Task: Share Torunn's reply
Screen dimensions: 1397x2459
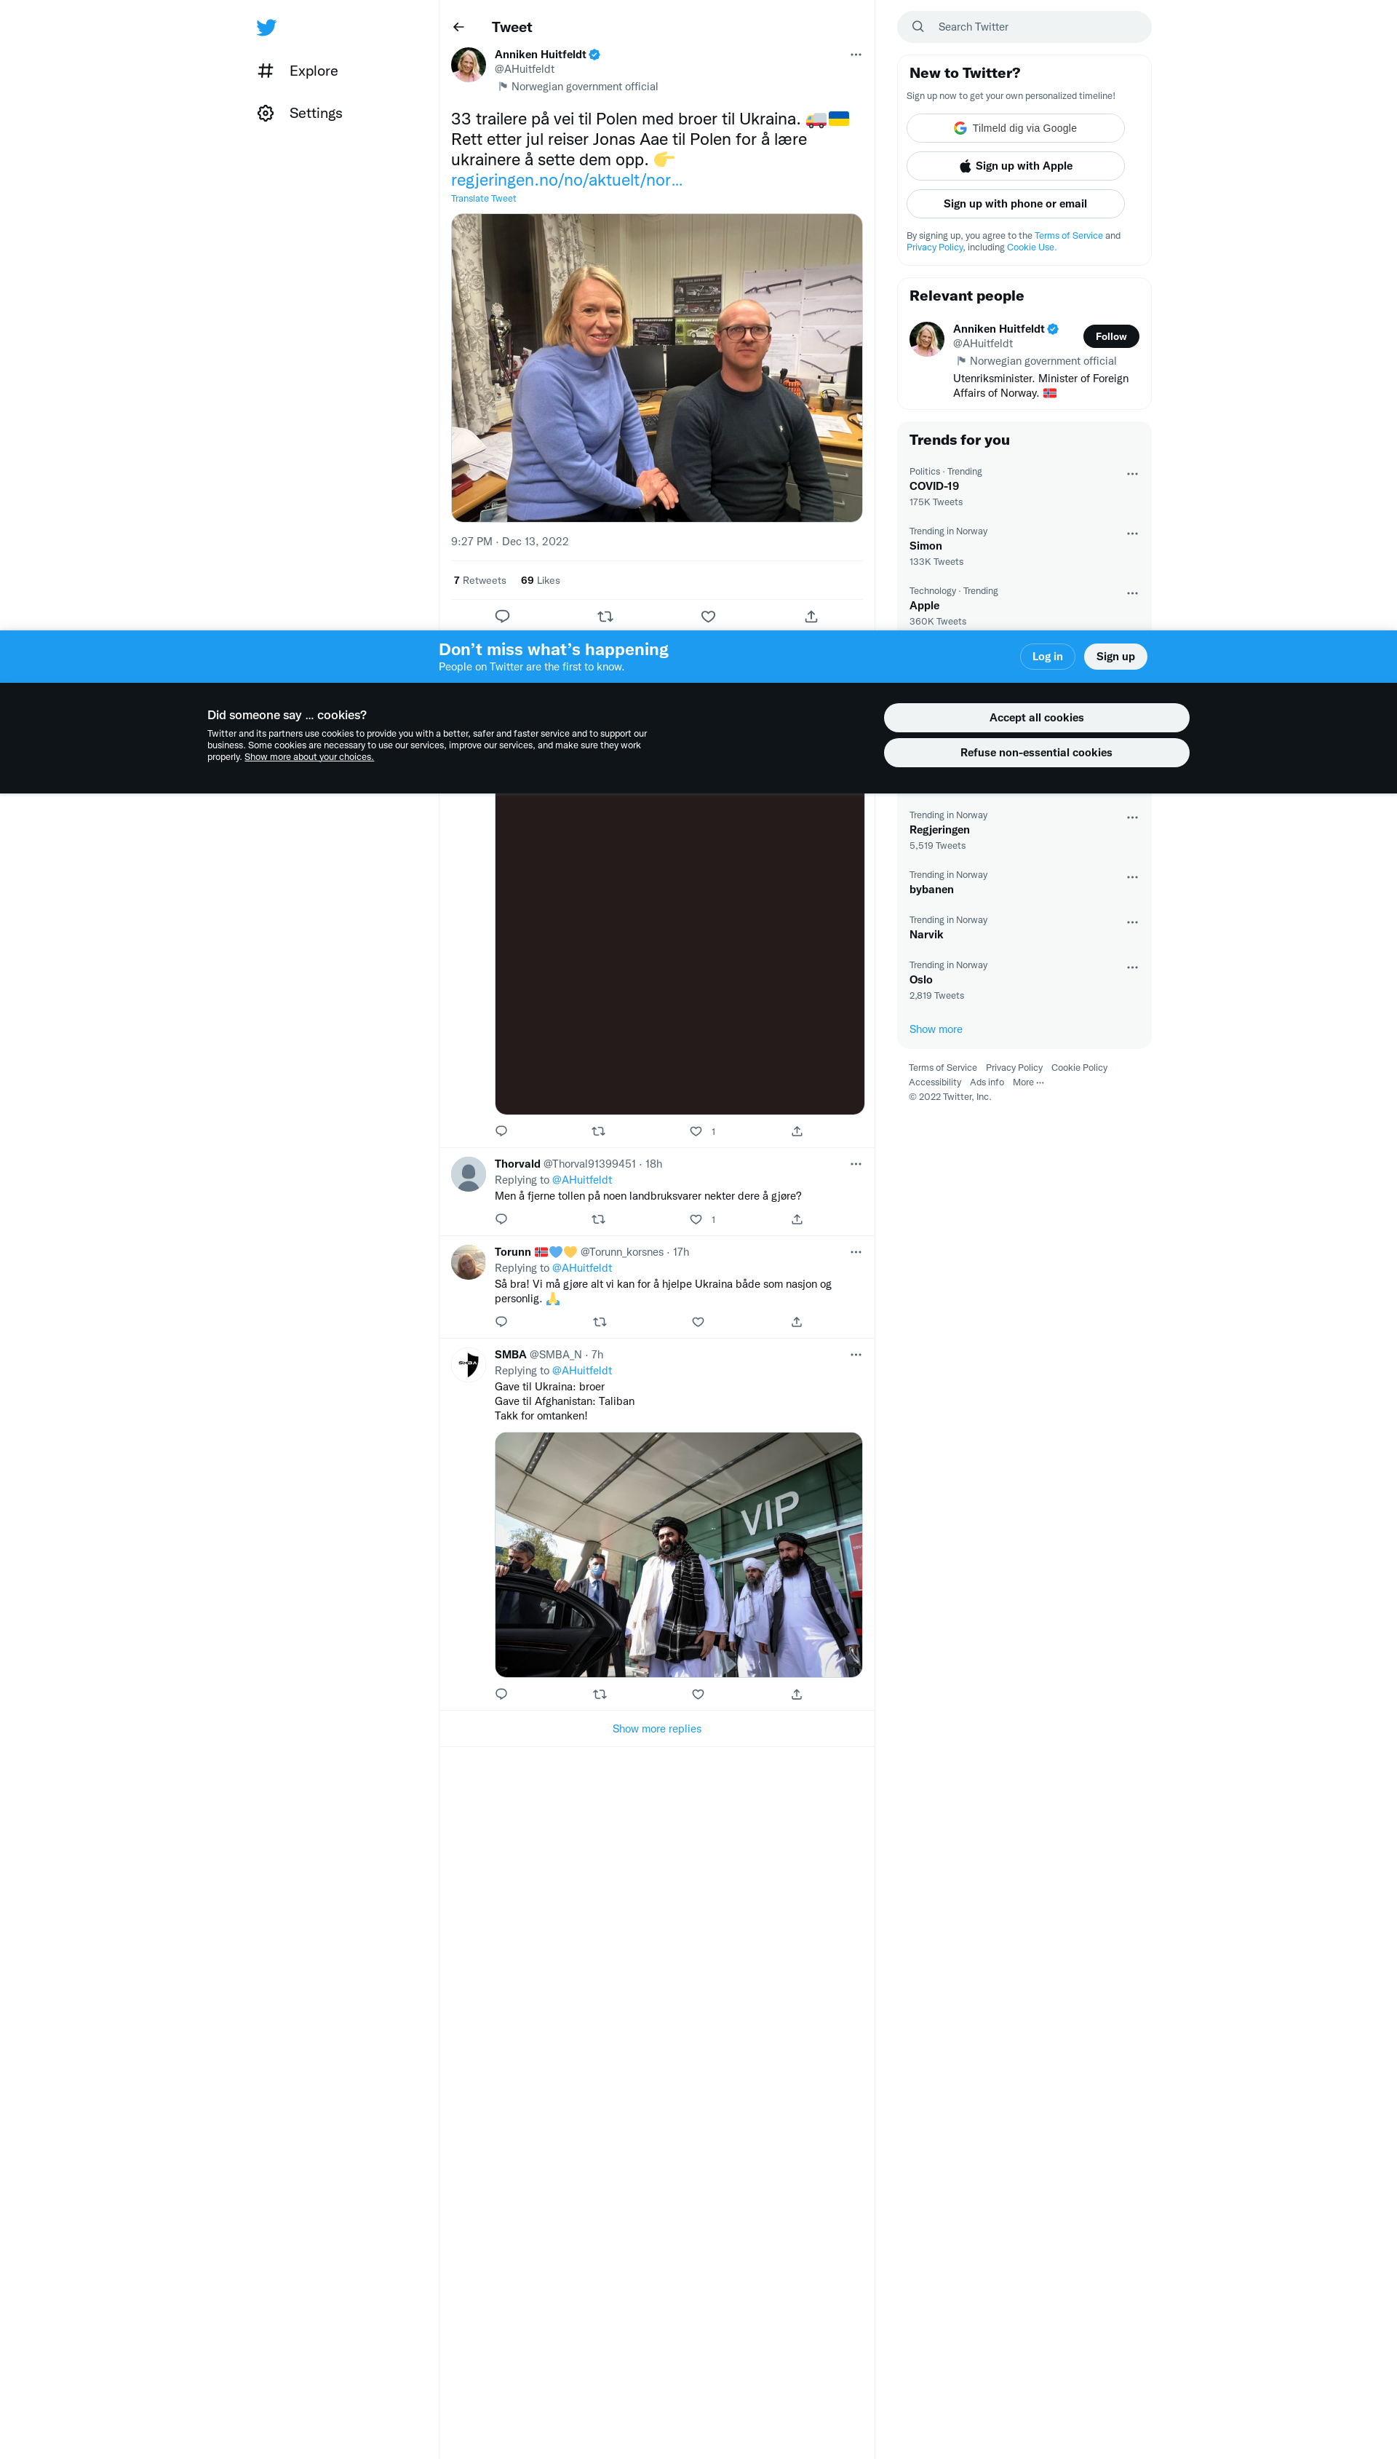Action: 797,1323
